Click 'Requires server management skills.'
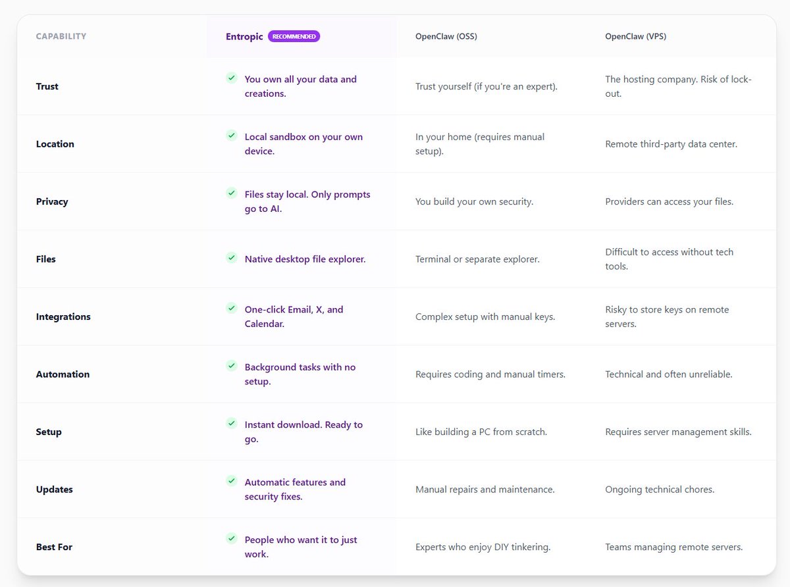 (678, 432)
